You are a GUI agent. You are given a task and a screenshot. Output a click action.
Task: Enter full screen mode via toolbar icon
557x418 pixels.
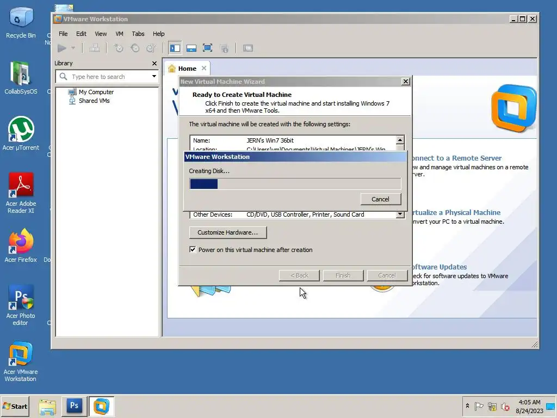click(207, 48)
